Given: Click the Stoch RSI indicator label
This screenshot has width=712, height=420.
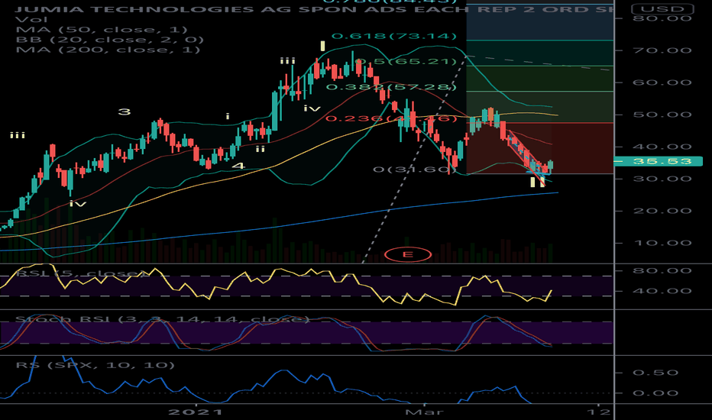Looking at the screenshot, I should 162,319.
